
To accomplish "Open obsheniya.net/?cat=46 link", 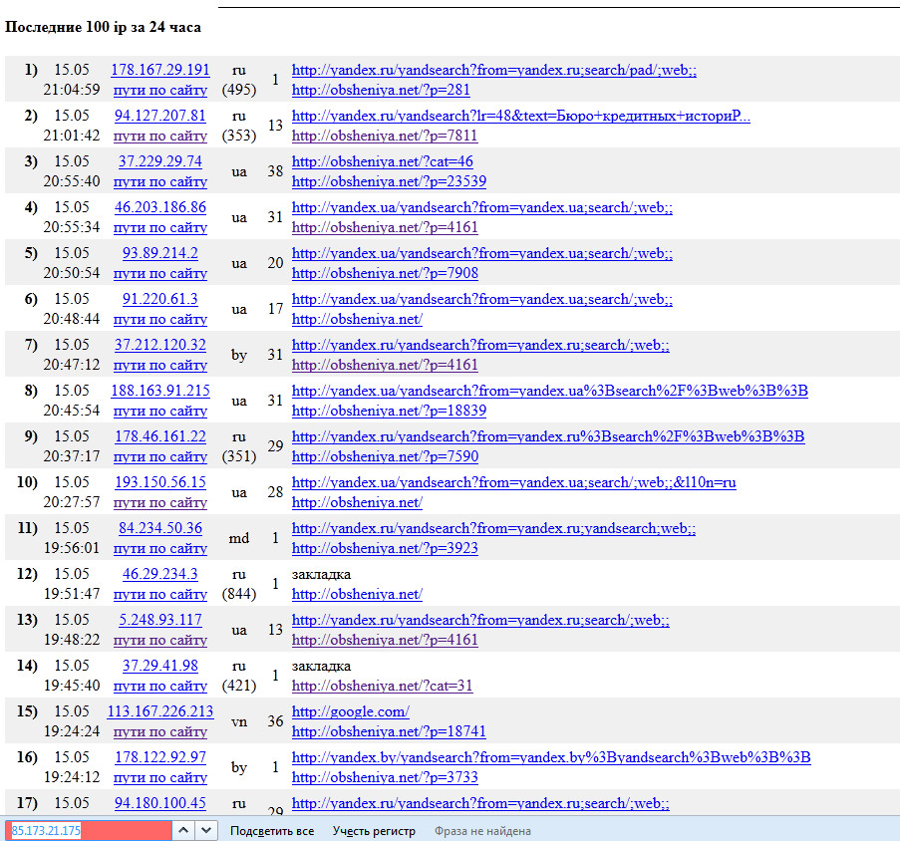I will [383, 162].
